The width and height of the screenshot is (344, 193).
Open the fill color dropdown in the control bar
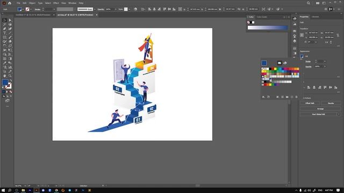click(23, 9)
